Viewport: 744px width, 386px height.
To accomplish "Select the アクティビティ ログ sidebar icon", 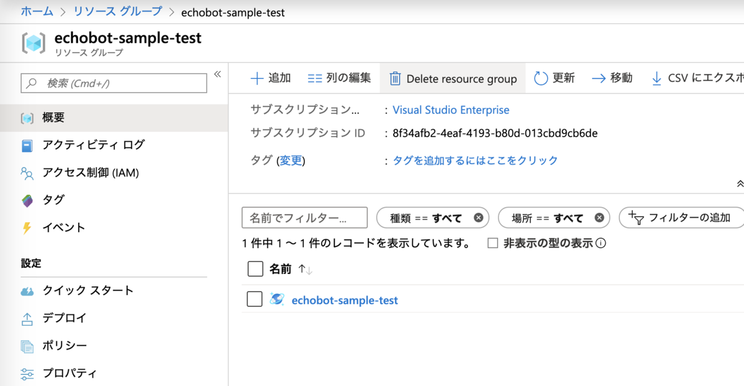I will (x=26, y=145).
